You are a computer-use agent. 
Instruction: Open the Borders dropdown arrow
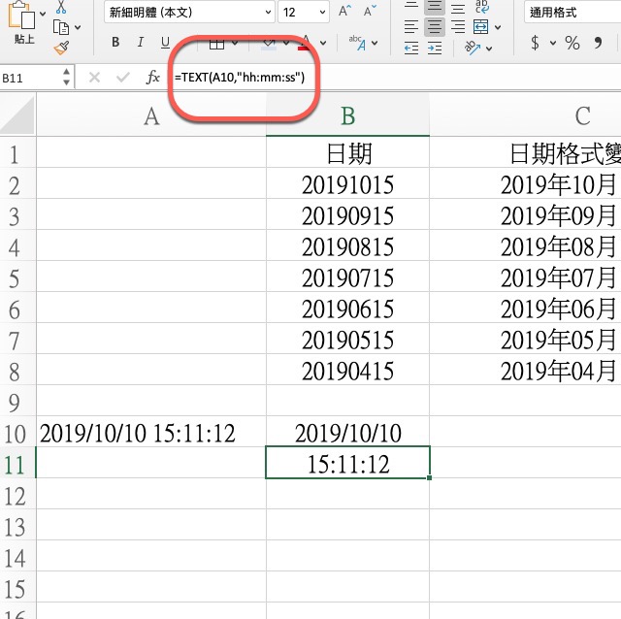tap(235, 43)
